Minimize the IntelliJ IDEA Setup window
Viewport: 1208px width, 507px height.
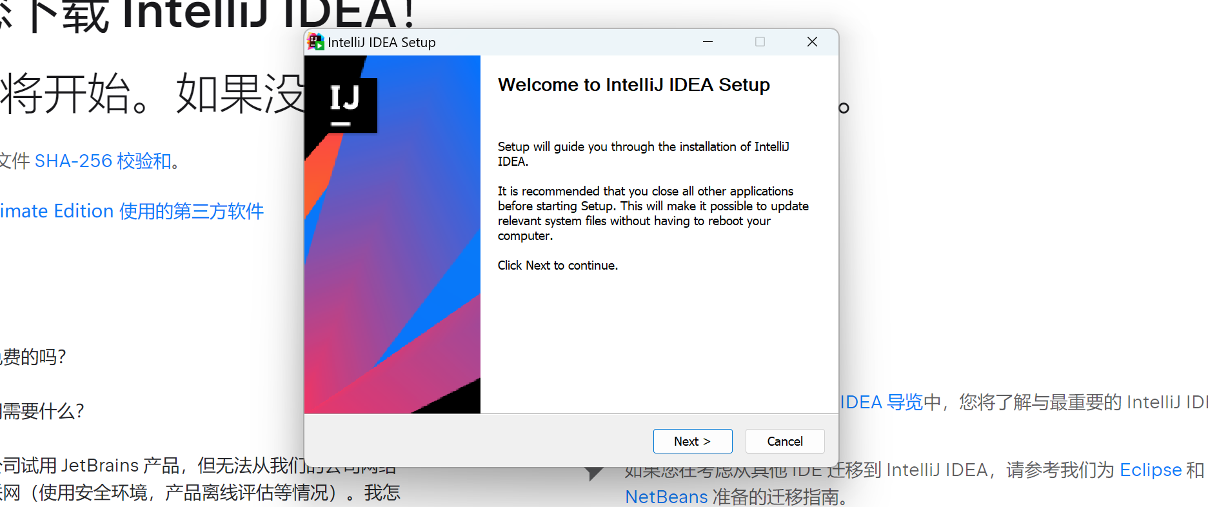708,42
